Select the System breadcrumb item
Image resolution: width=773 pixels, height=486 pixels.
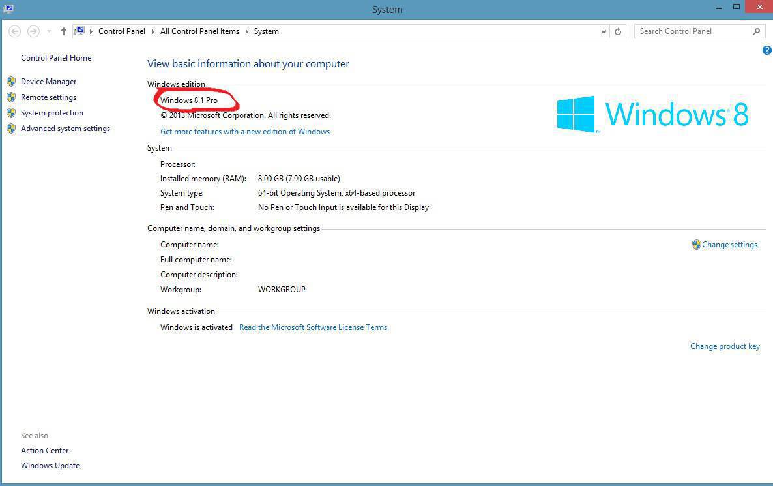266,31
